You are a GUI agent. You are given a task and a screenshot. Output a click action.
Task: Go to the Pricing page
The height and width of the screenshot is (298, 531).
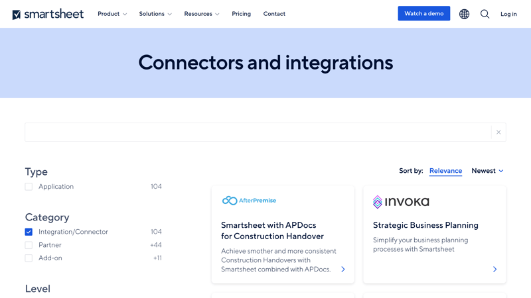(241, 14)
